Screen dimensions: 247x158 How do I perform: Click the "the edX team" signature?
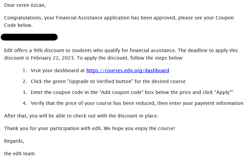[19, 154]
